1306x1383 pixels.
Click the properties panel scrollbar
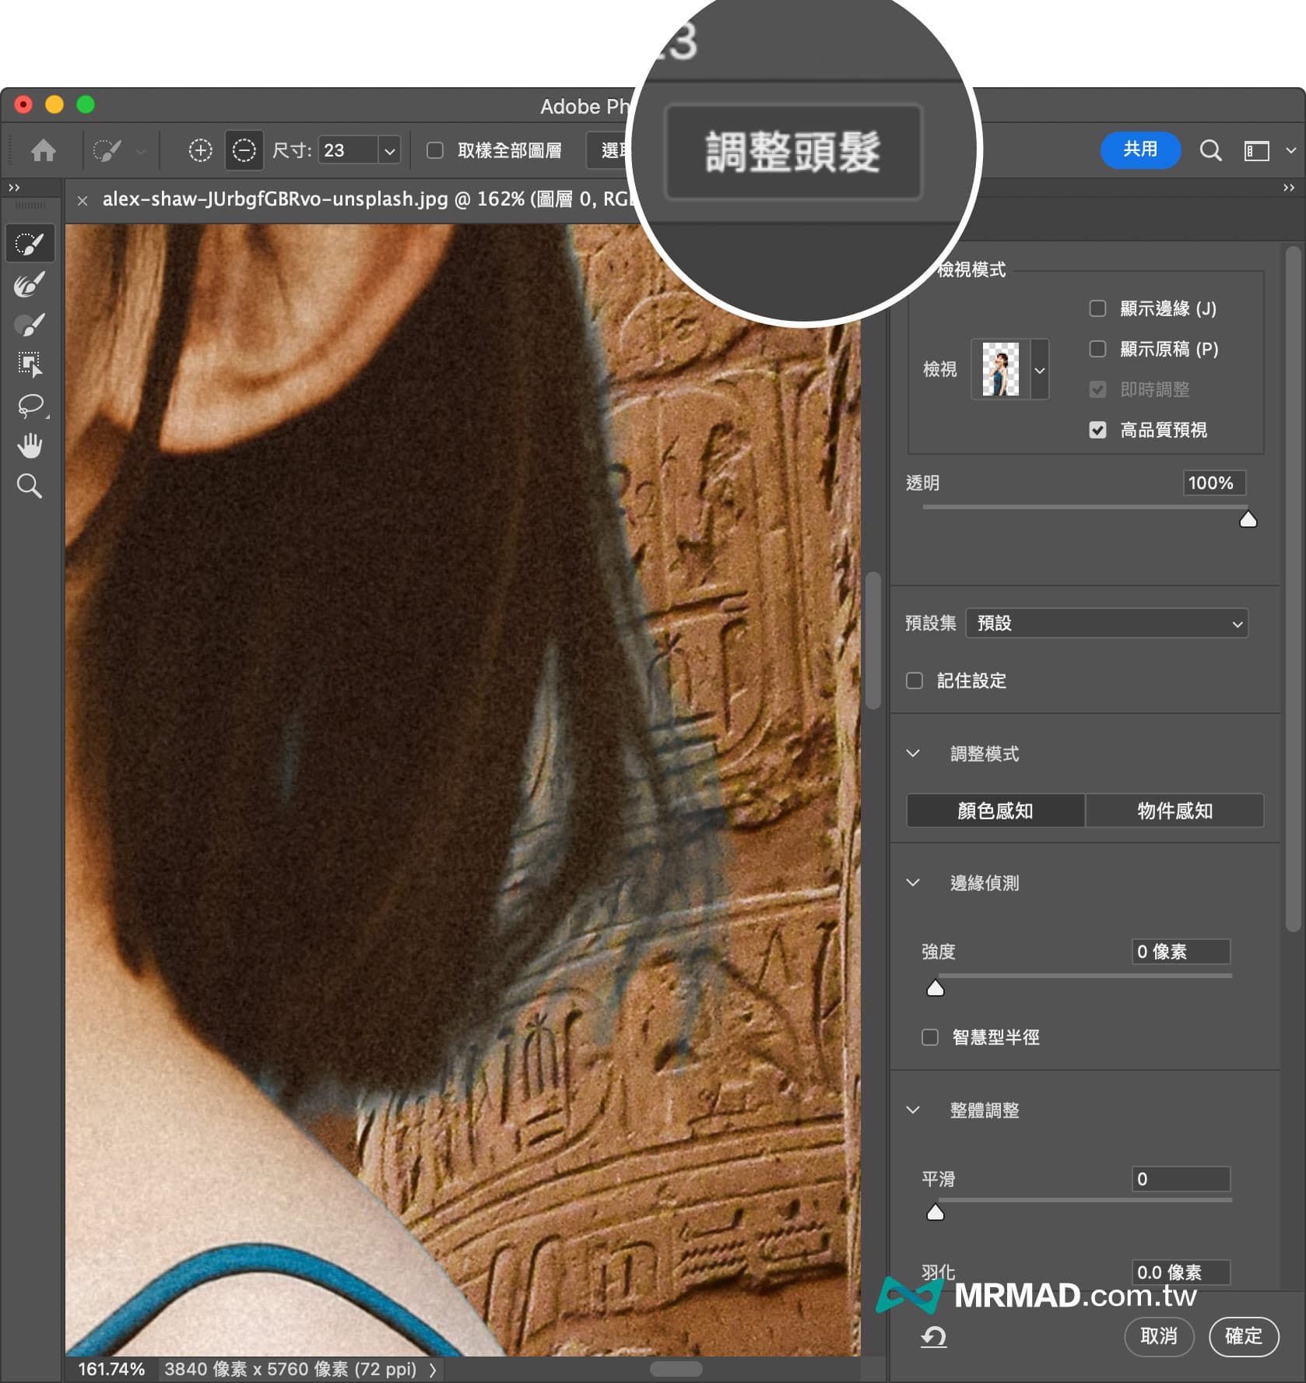coord(1293,589)
